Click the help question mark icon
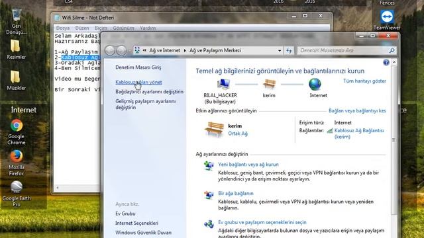424x238 pixels. [386, 62]
